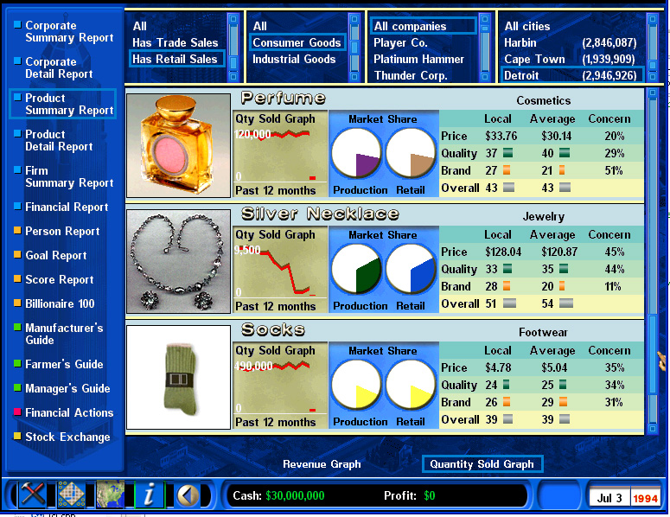Click the hammer and wrench build icon
Image resolution: width=670 pixels, height=517 pixels.
coord(34,495)
